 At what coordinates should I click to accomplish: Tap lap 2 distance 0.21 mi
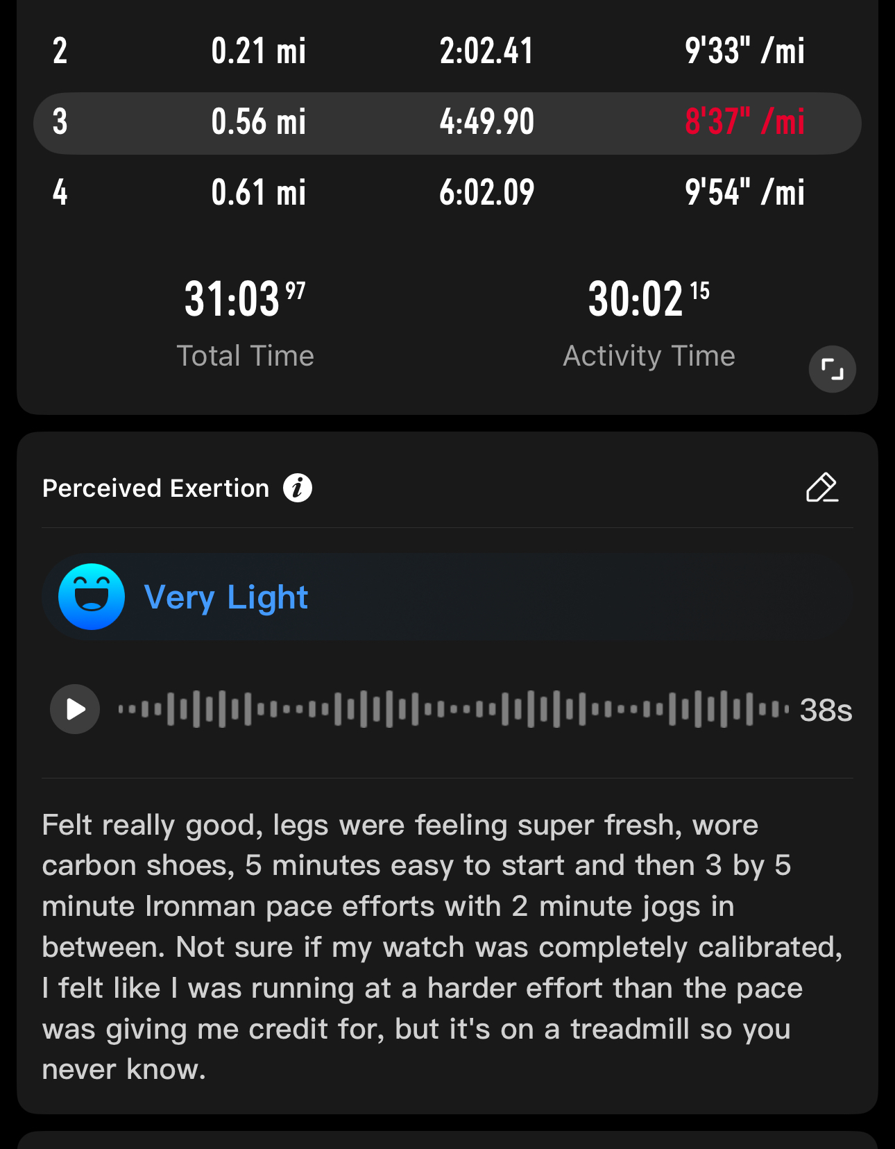[258, 51]
